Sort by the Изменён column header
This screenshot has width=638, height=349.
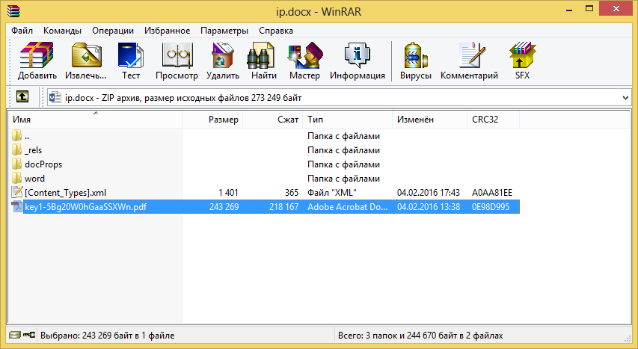(429, 119)
